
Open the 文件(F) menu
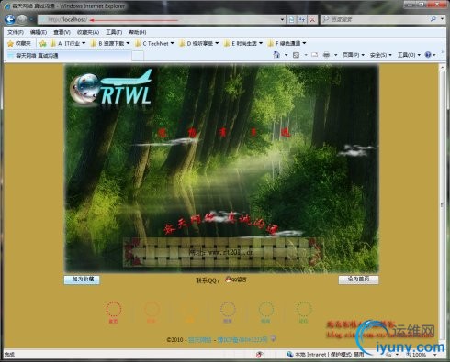[x=16, y=32]
